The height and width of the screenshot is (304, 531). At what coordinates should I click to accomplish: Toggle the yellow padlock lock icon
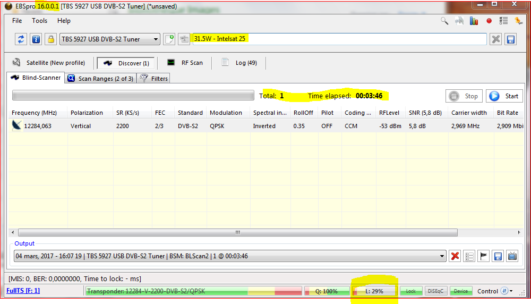pos(50,39)
